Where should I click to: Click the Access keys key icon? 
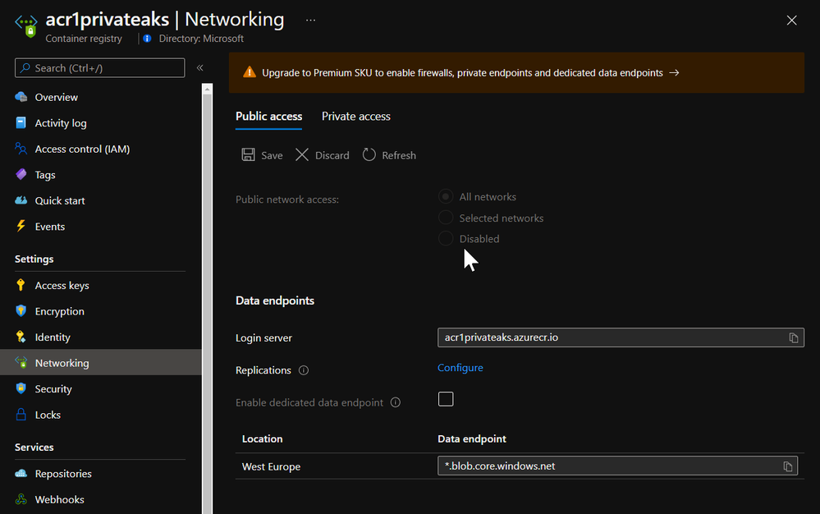click(x=21, y=285)
